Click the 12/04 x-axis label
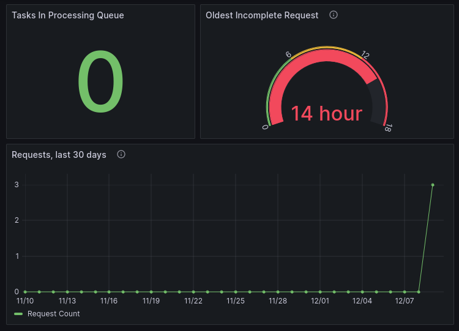 362,301
